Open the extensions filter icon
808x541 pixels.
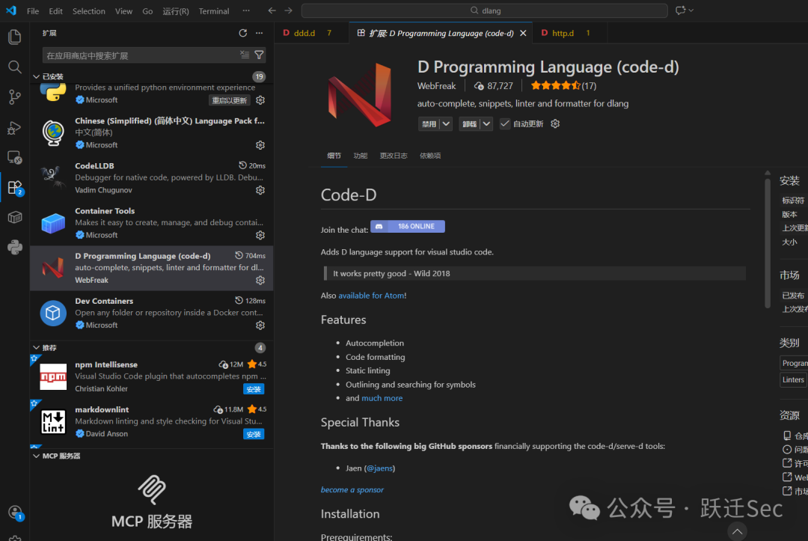click(x=259, y=55)
